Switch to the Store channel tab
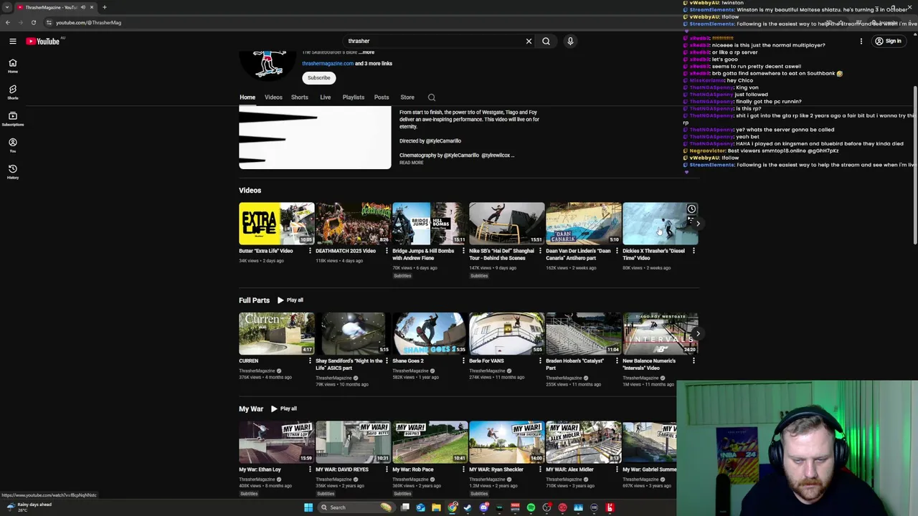This screenshot has height=516, width=918. [x=407, y=97]
